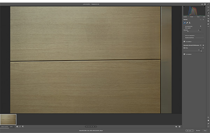Viewport: 210px width, 133px height.
Task: Select the wood photo filmstrip thumbnail
Action: (x=8, y=119)
